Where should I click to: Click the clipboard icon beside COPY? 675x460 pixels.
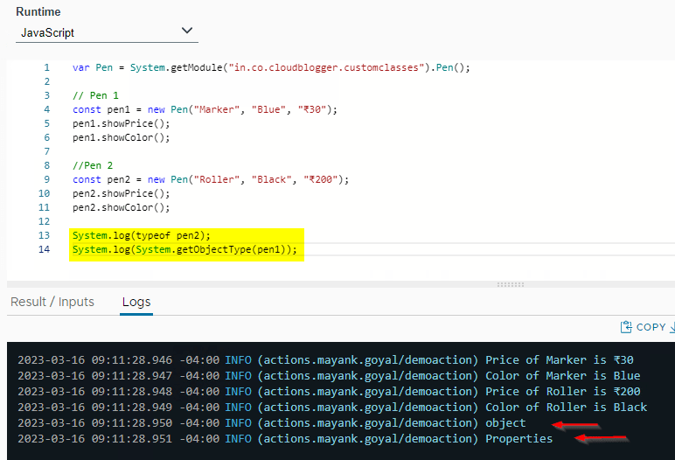[626, 327]
